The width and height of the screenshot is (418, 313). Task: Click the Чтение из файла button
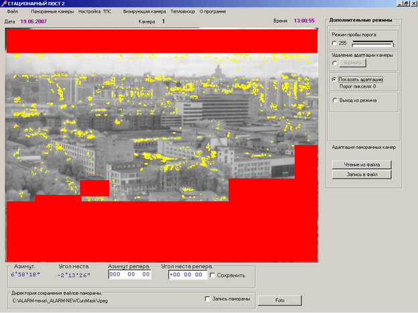pos(362,165)
